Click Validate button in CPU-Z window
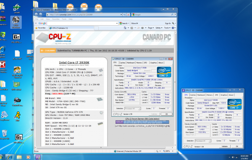Viewport: 252px width, 160px height. (x=225, y=146)
